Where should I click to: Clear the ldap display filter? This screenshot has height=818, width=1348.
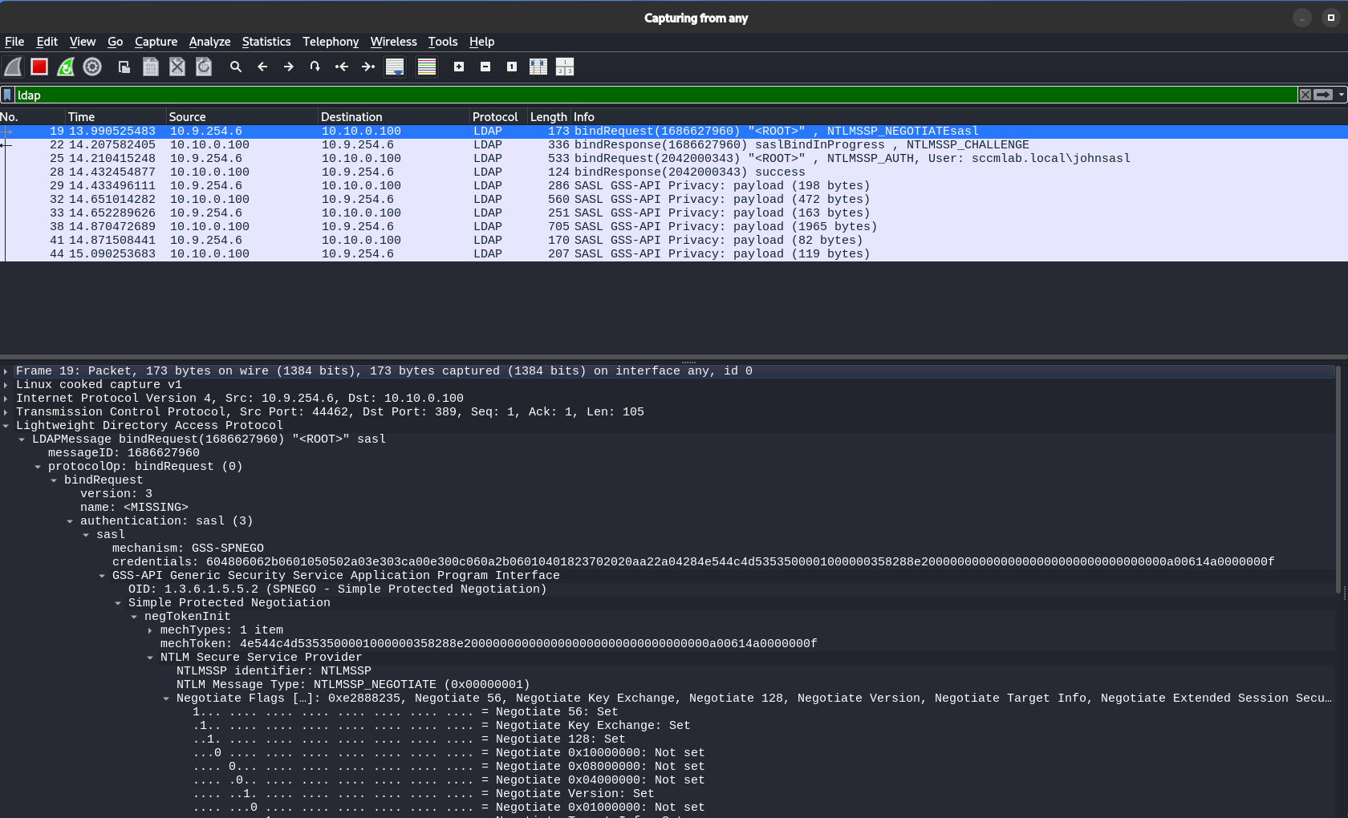pos(1305,95)
